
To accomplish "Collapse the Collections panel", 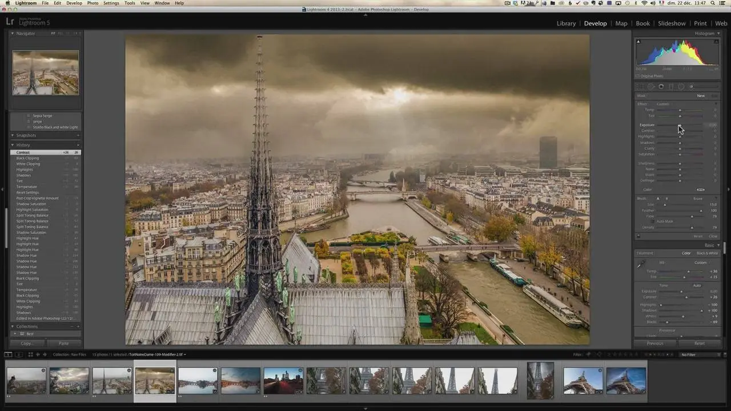I will tap(13, 327).
